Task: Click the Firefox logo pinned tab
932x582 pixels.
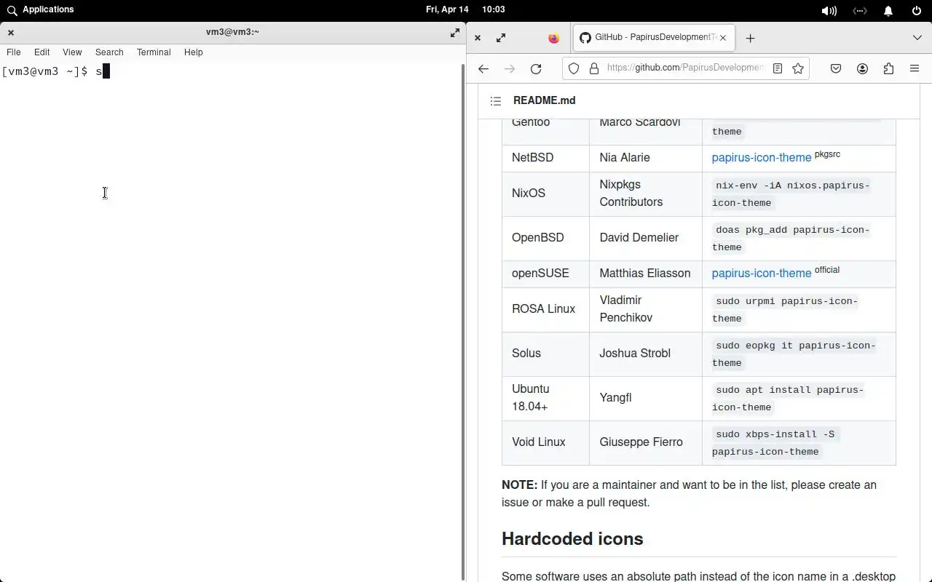Action: pos(553,39)
